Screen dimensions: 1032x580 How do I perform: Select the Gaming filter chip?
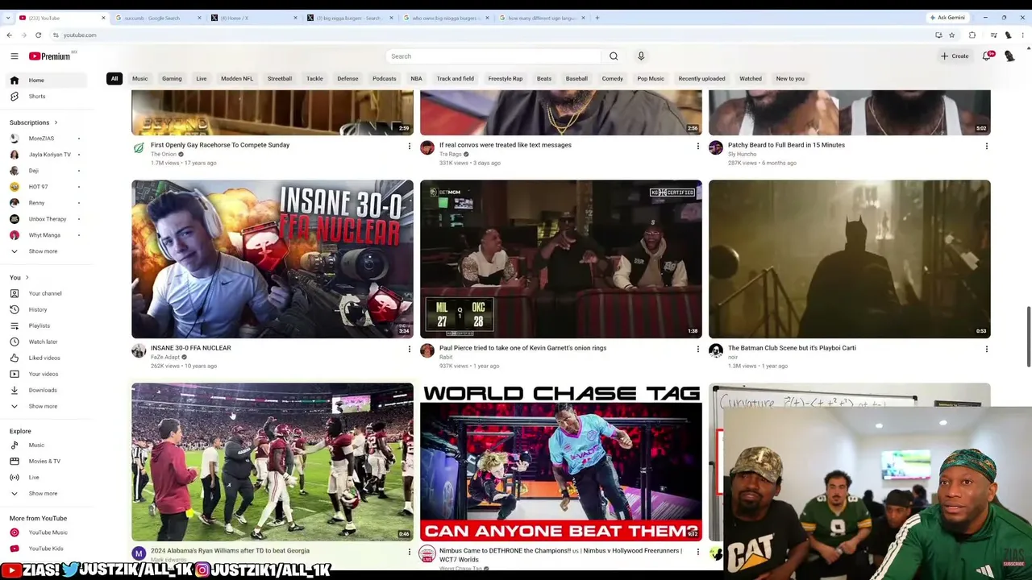tap(172, 79)
